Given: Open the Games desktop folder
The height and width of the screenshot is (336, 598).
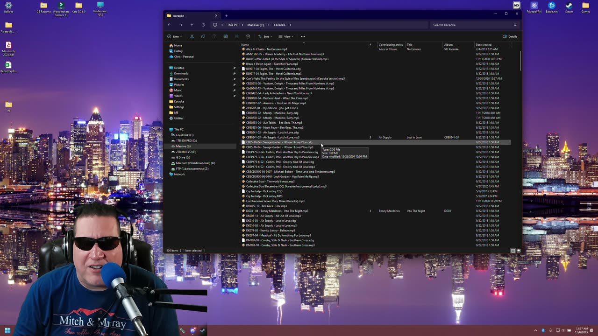Looking at the screenshot, I should click(585, 7).
